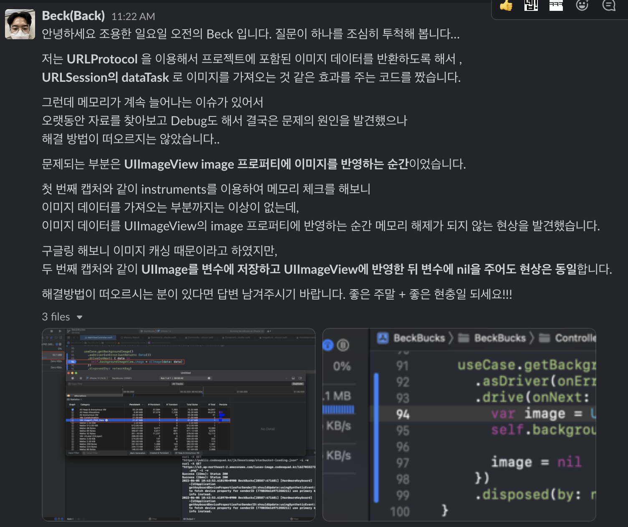
Task: React with the 'ㅋㅋㅋ' custom emoji
Action: (556, 5)
